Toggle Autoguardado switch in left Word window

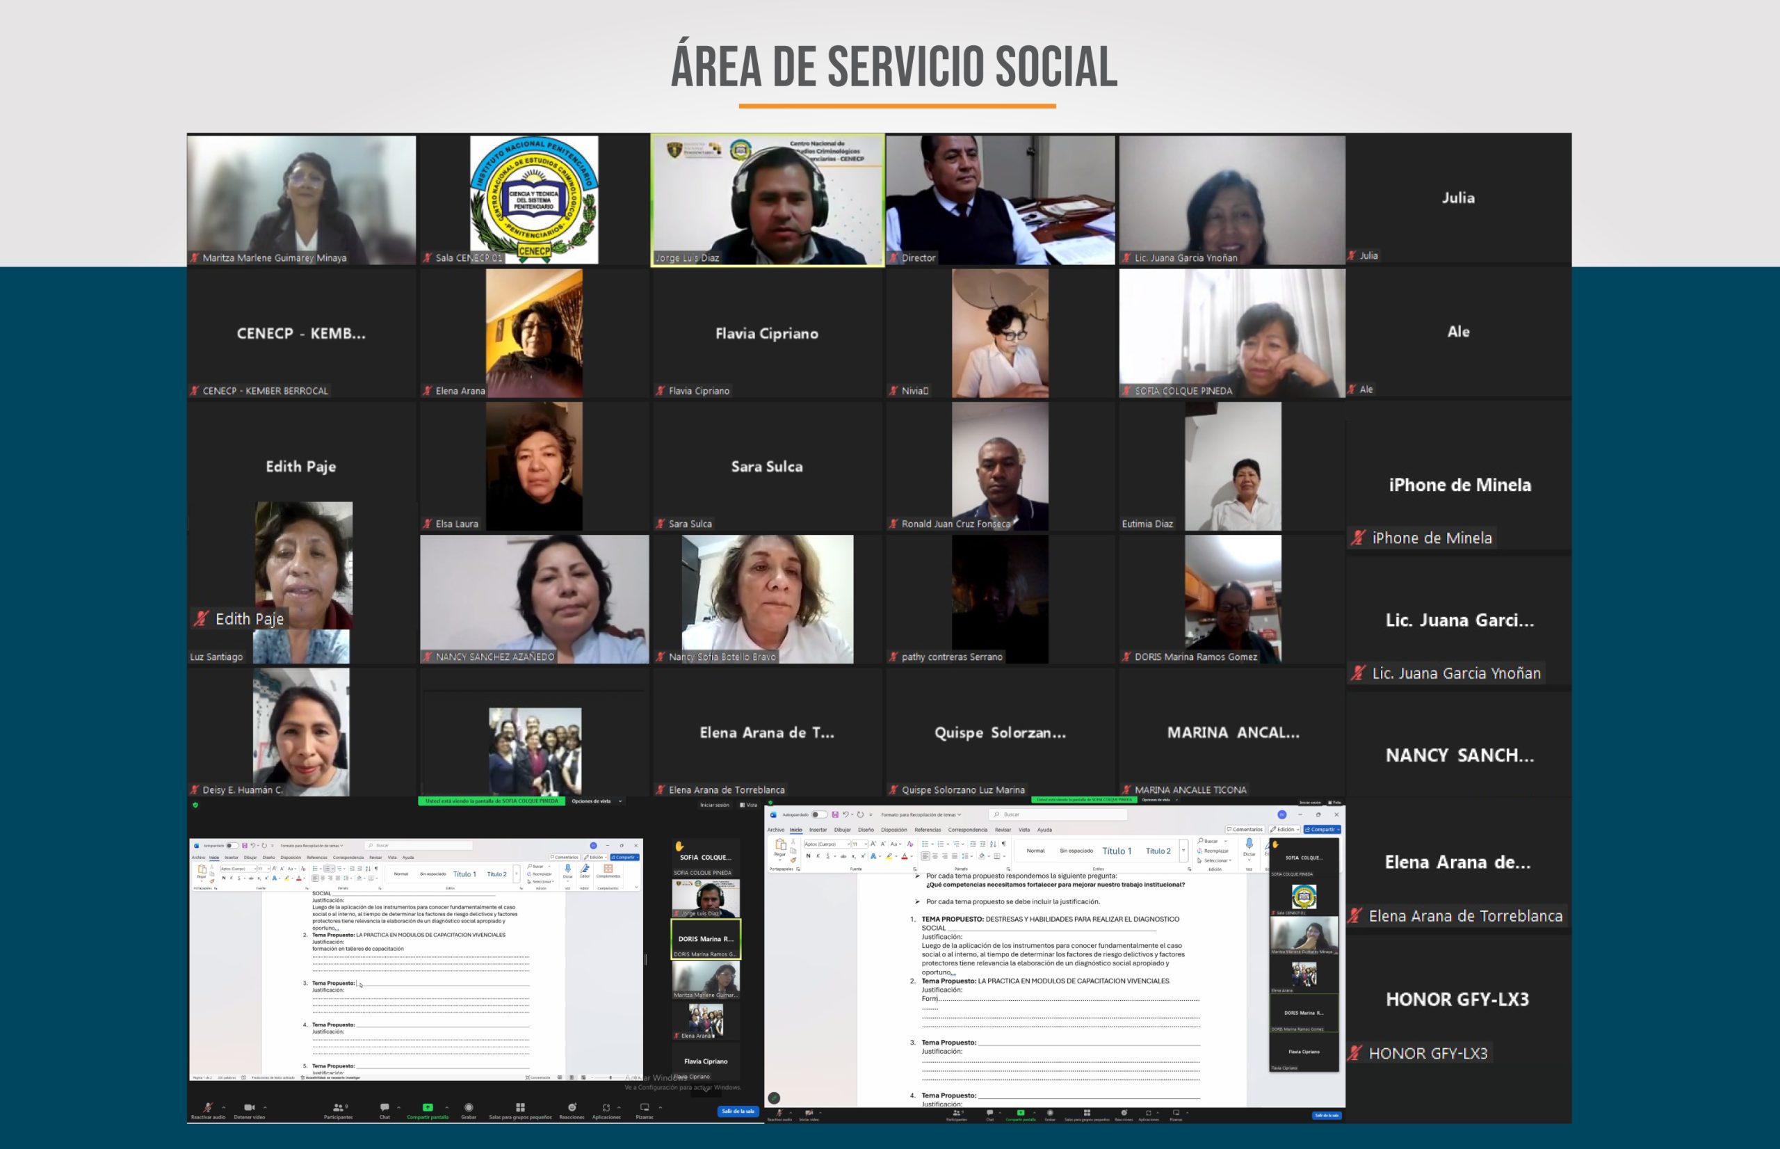point(232,845)
